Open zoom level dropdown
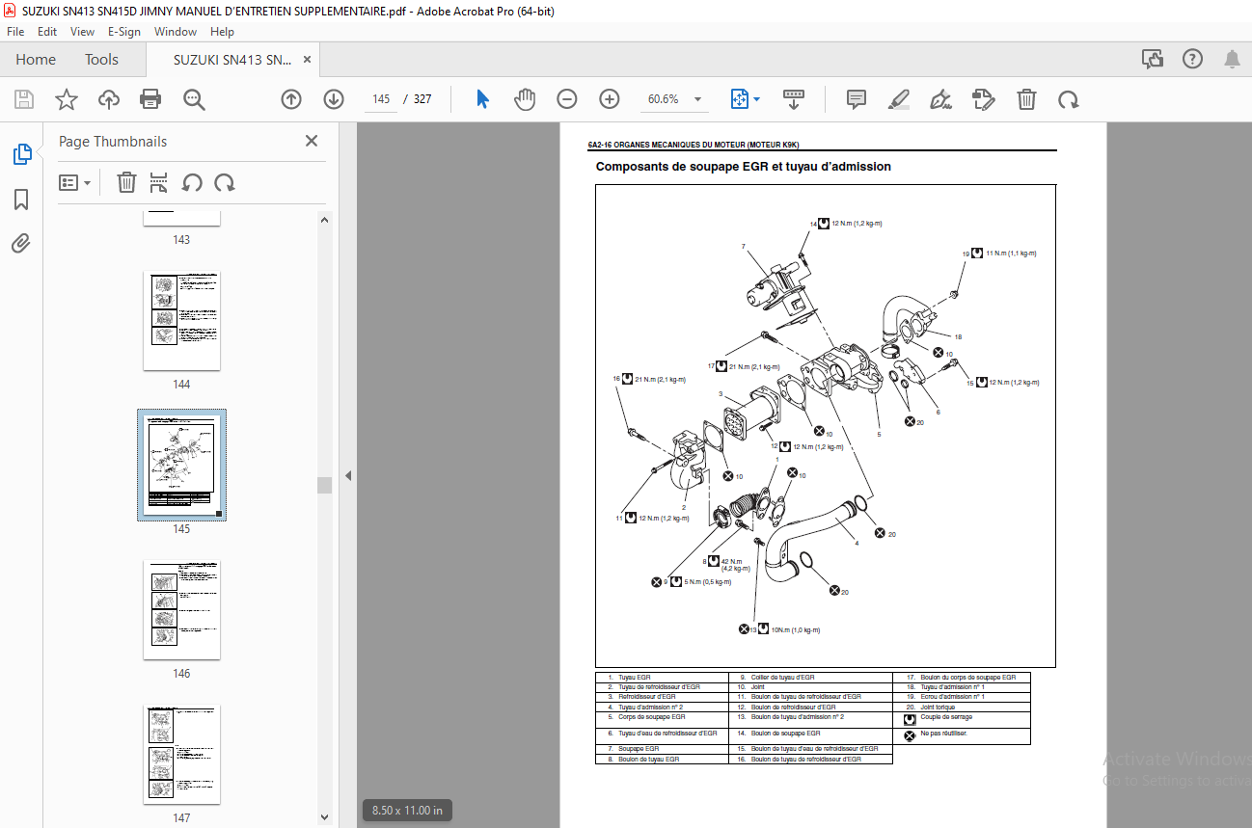Viewport: 1252px width, 828px height. 697,99
